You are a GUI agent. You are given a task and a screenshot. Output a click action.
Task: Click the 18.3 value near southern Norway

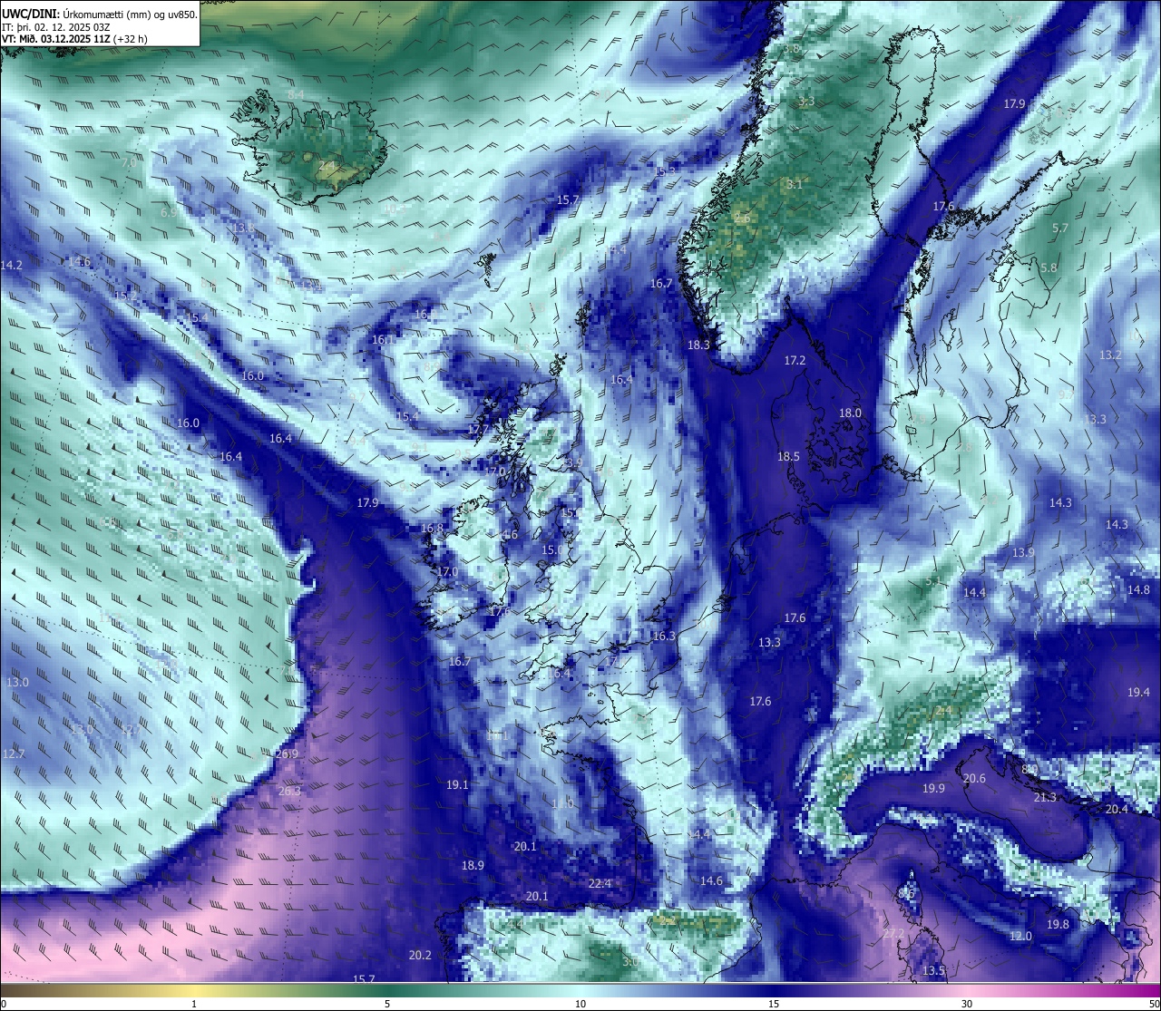pos(698,345)
